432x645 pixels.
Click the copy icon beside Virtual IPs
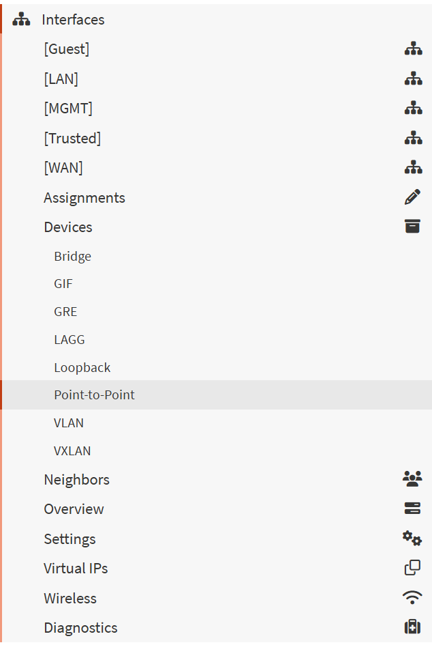click(412, 568)
